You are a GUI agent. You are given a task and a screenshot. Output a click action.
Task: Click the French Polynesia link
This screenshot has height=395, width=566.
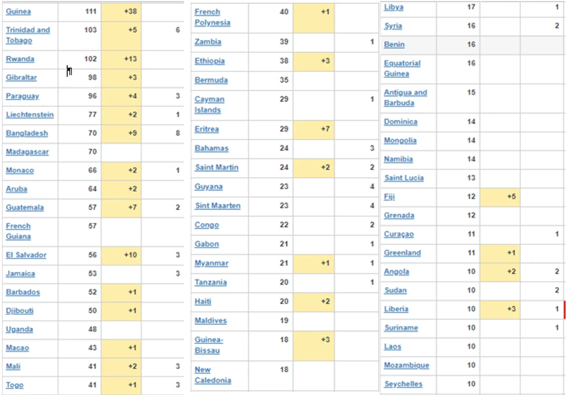tap(213, 17)
